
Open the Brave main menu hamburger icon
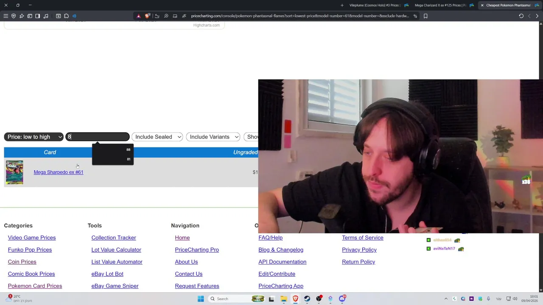coord(6,16)
